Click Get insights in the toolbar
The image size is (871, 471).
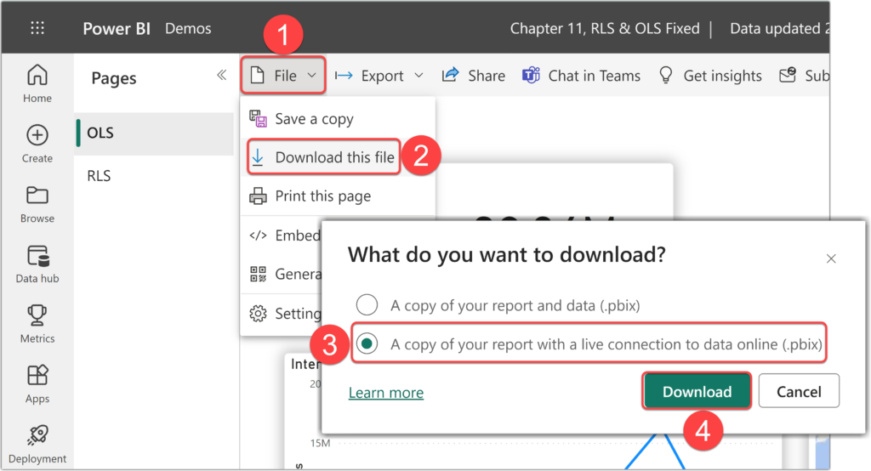pyautogui.click(x=710, y=76)
